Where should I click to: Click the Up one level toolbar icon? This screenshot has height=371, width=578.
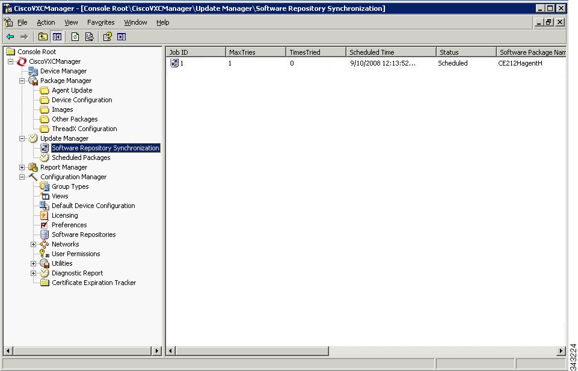pyautogui.click(x=43, y=37)
